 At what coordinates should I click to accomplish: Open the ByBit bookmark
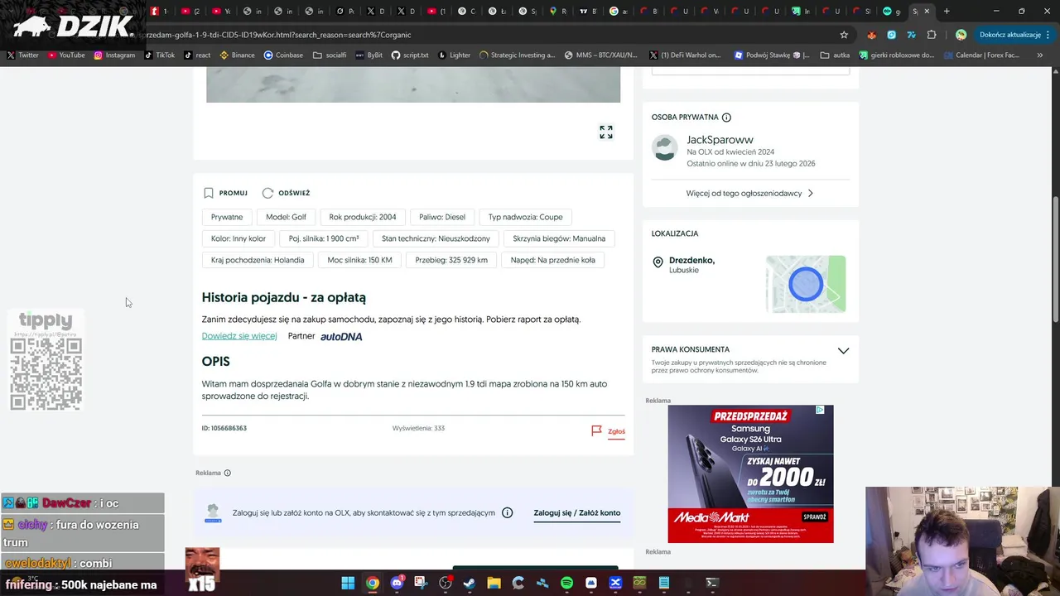[369, 55]
